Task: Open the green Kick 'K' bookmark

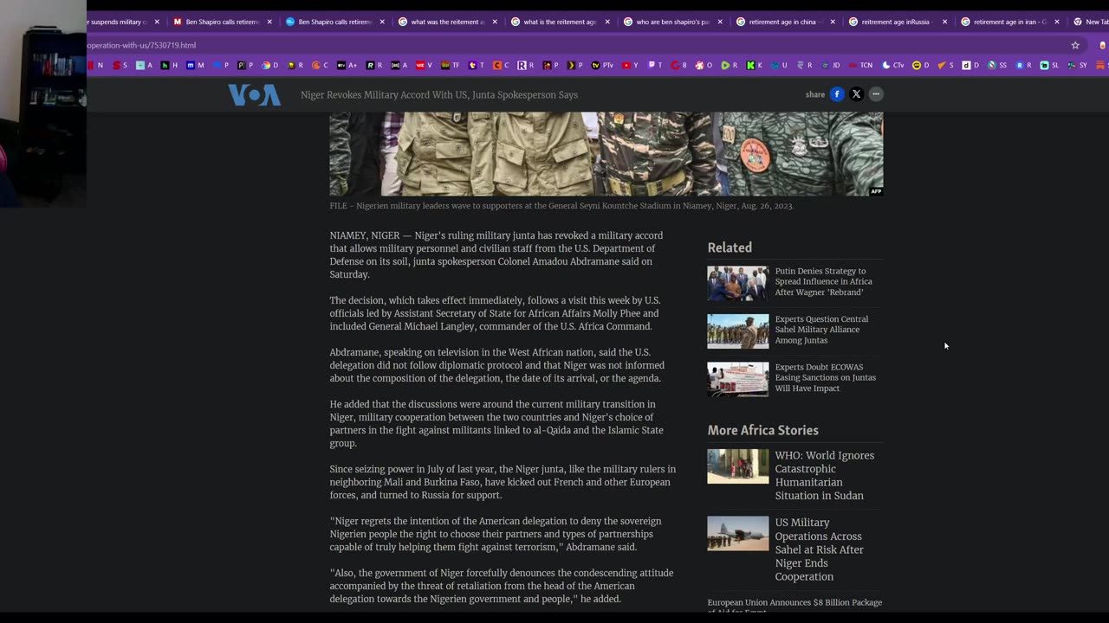Action: (x=754, y=65)
